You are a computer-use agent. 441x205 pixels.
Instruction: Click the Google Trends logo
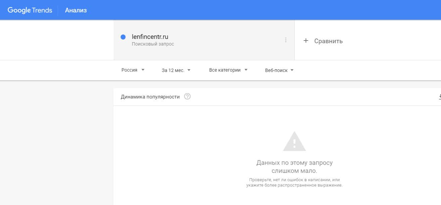30,10
